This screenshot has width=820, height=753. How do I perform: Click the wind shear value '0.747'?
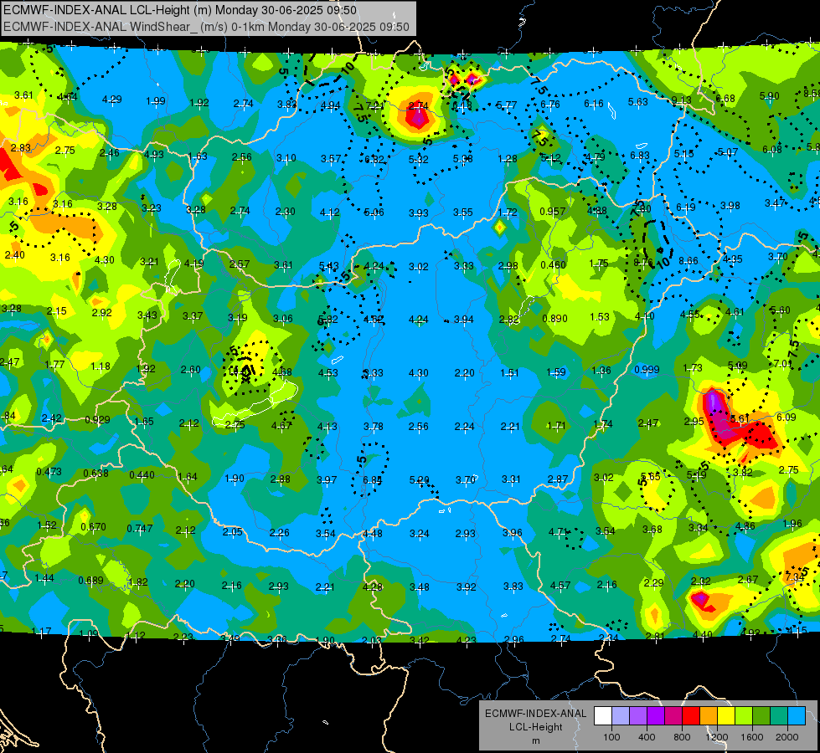click(x=140, y=529)
